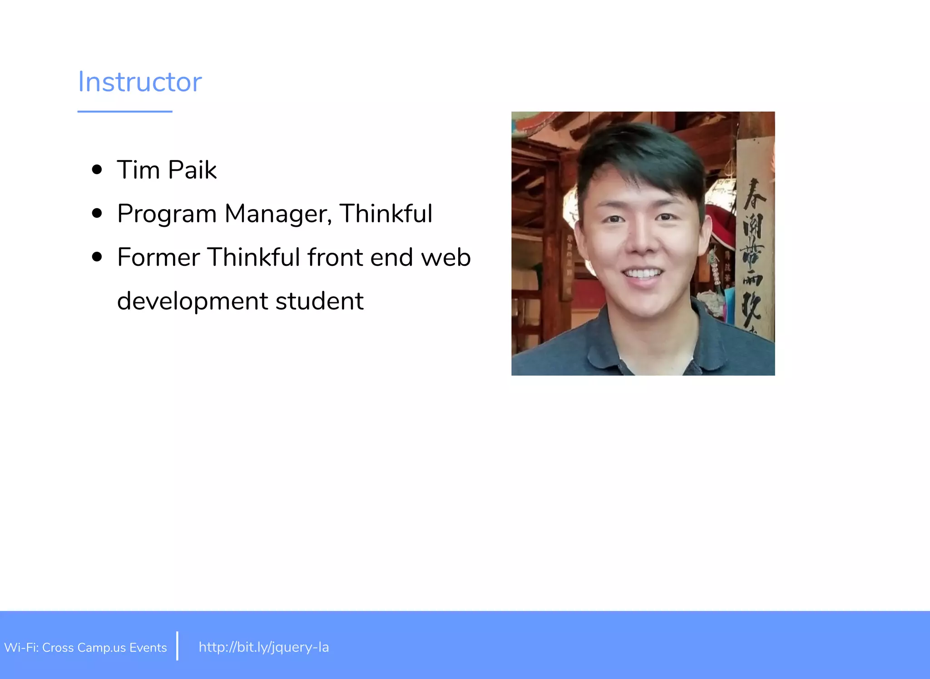This screenshot has height=679, width=930.
Task: Click the Program Manager, Thinkful line
Action: [x=274, y=214]
